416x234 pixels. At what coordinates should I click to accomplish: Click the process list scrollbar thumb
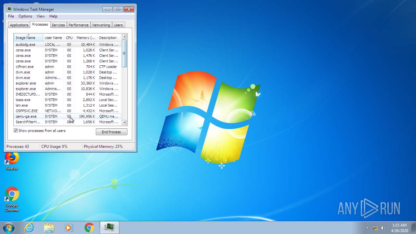[x=124, y=54]
